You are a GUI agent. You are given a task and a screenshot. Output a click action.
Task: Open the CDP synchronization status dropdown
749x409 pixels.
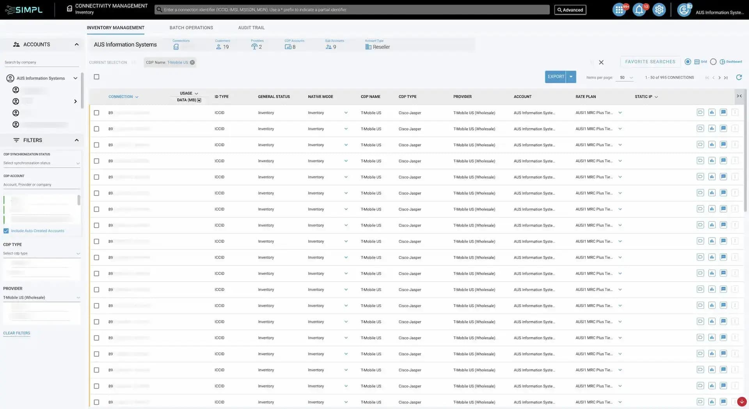click(41, 163)
